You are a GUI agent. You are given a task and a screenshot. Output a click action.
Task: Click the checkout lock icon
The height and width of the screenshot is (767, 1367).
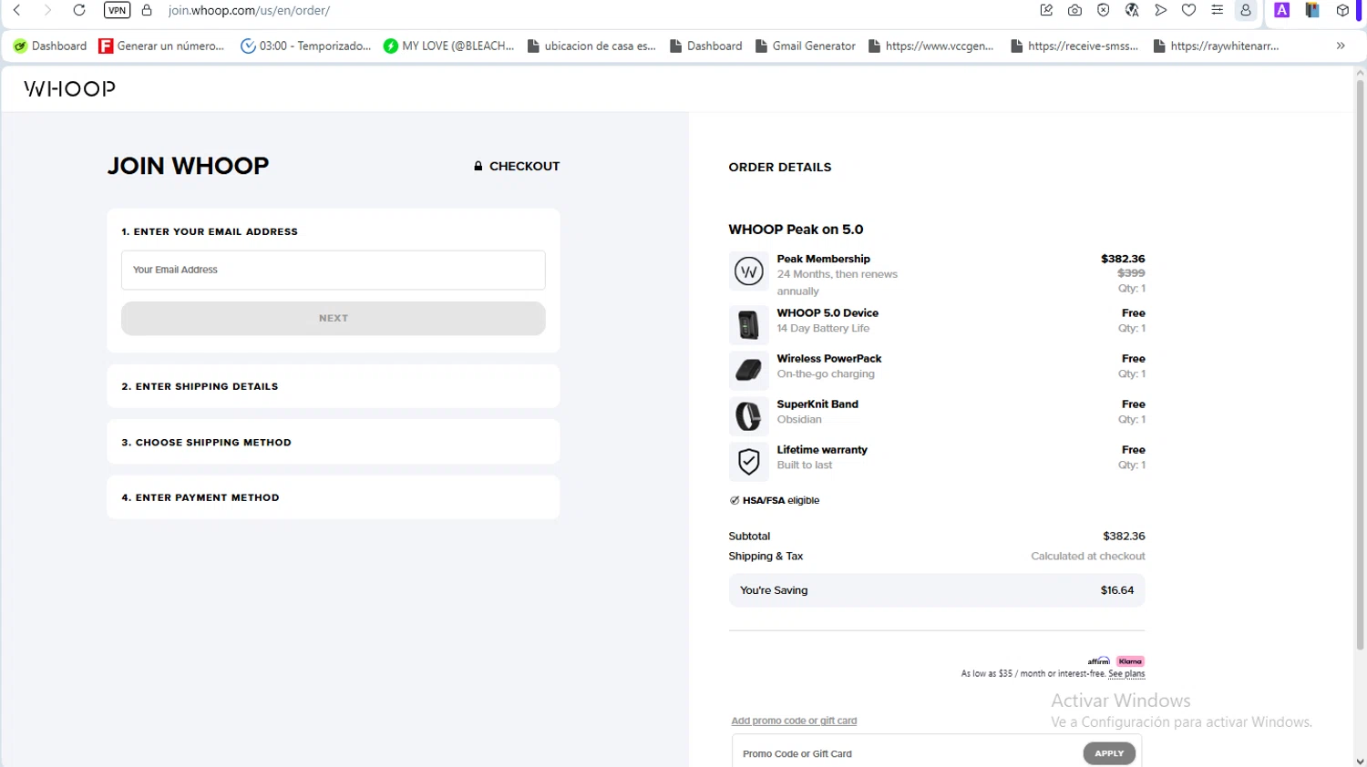pos(478,166)
